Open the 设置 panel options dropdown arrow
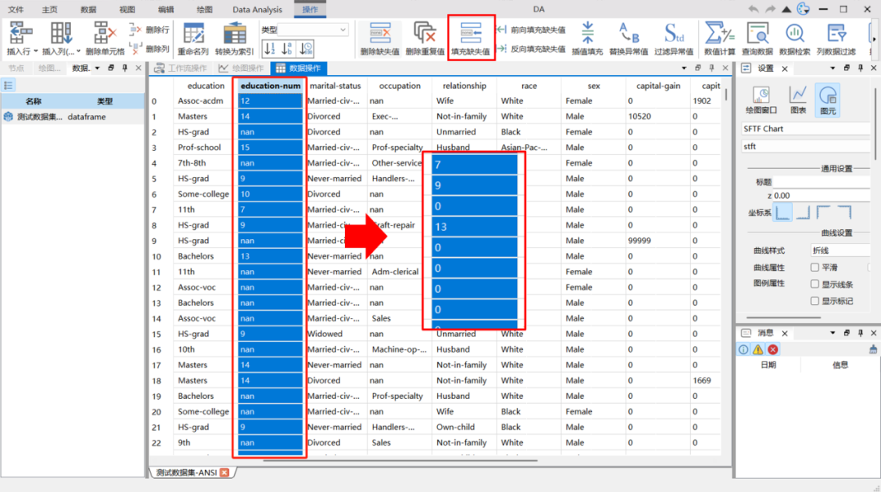This screenshot has height=492, width=881. point(833,68)
